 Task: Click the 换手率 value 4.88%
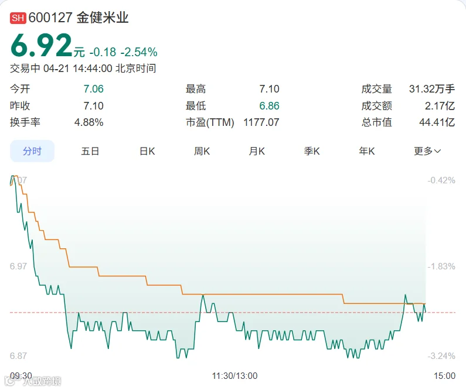tap(89, 122)
